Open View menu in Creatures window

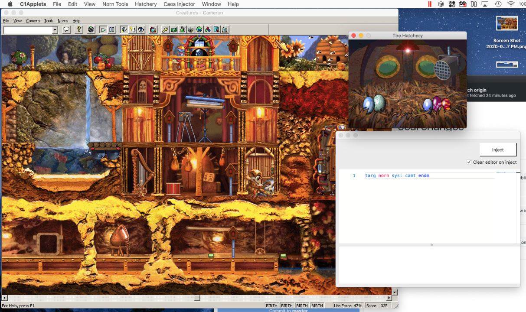coord(17,21)
